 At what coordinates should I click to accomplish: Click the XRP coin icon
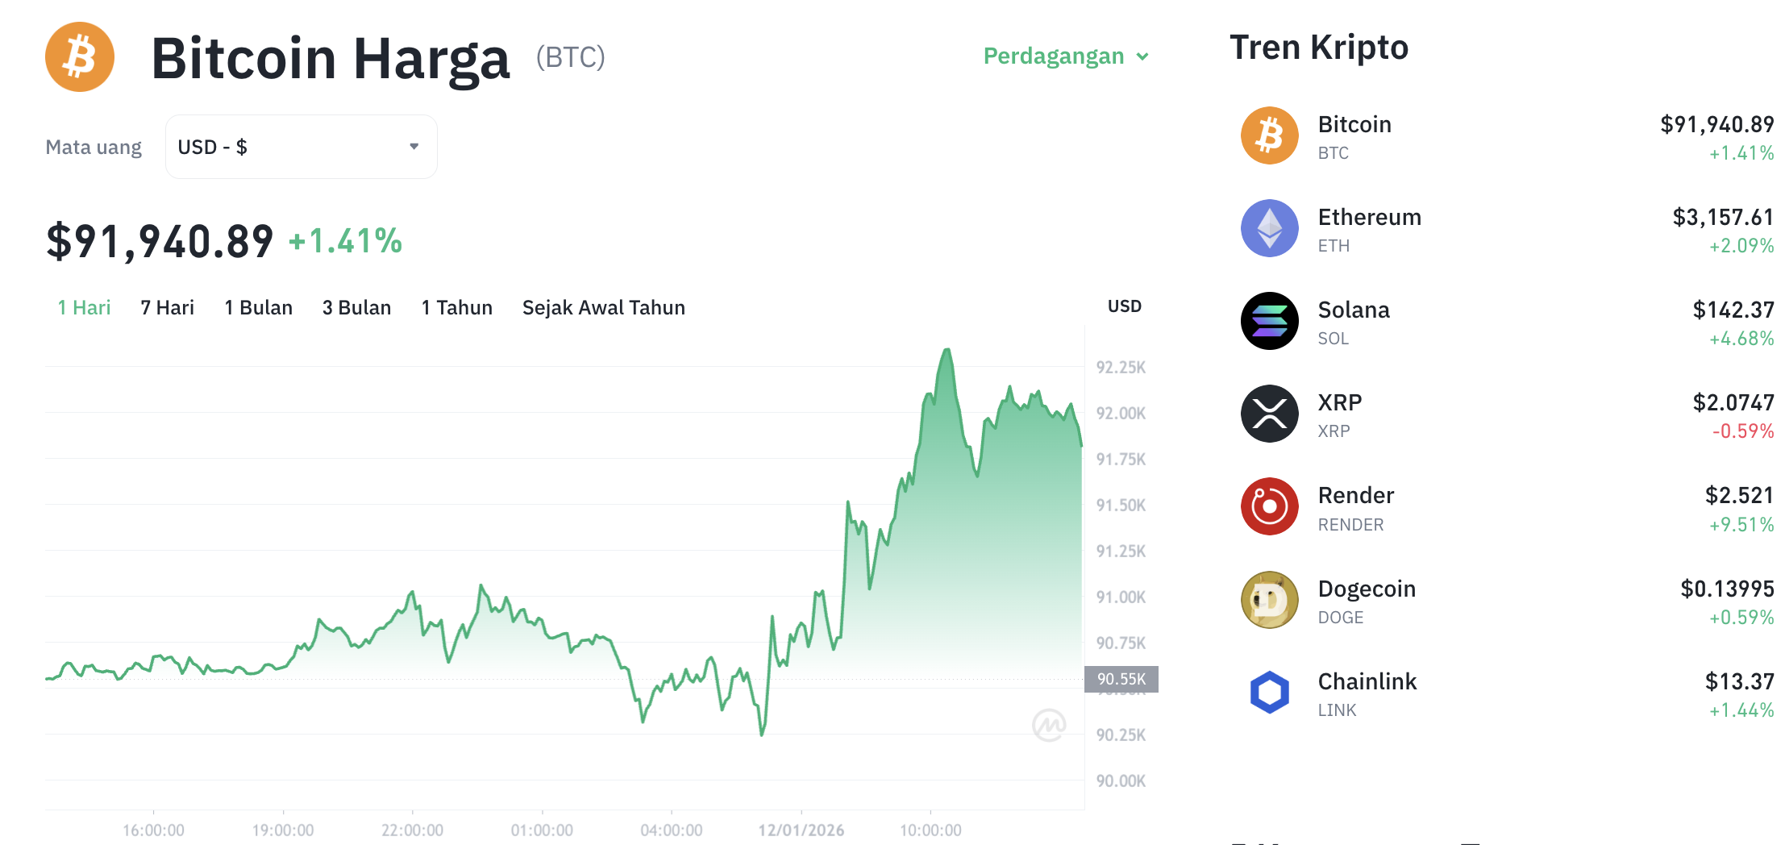(1269, 414)
